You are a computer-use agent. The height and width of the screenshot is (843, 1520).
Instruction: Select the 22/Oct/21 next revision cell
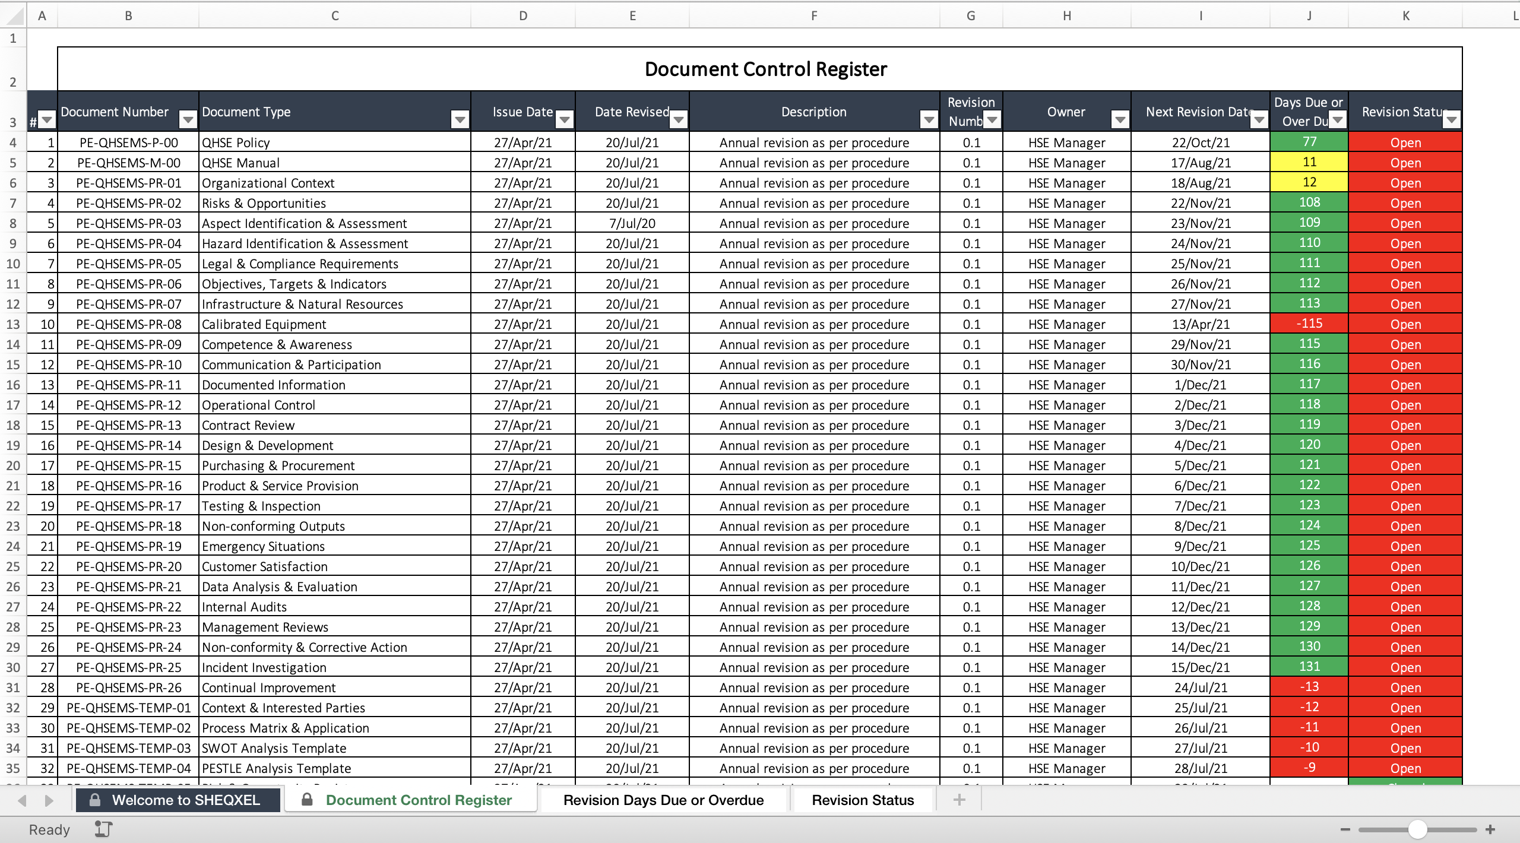click(x=1201, y=142)
